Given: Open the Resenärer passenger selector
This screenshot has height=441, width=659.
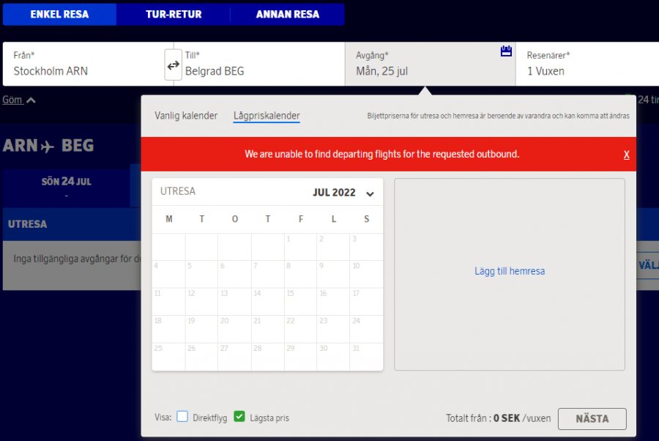Looking at the screenshot, I should point(586,64).
